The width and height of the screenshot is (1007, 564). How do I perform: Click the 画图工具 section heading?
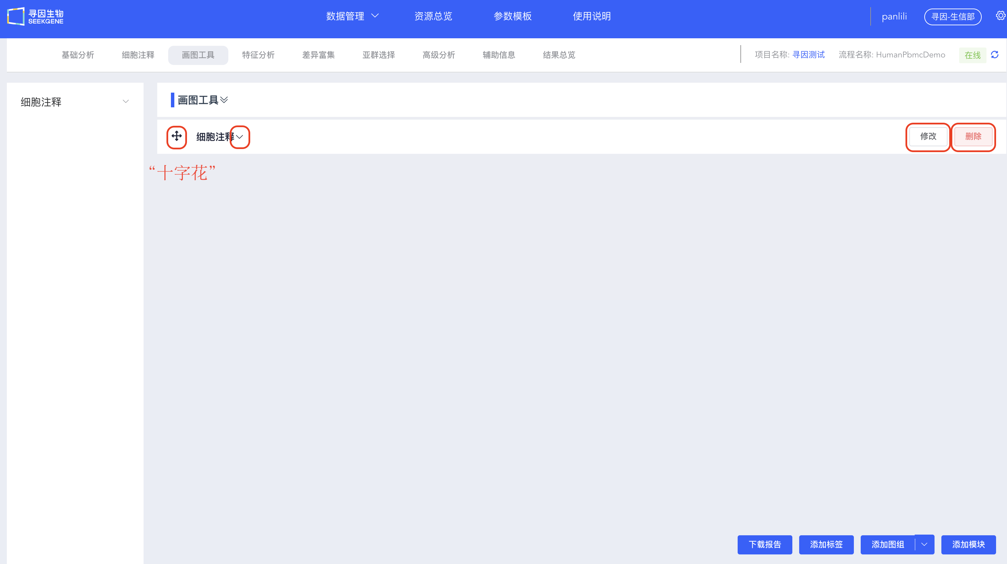pos(198,100)
